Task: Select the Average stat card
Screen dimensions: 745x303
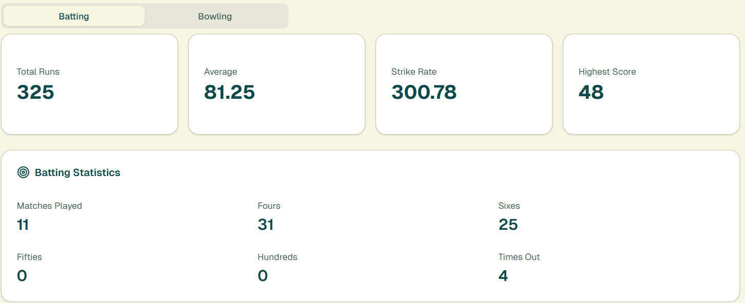Action: [277, 83]
